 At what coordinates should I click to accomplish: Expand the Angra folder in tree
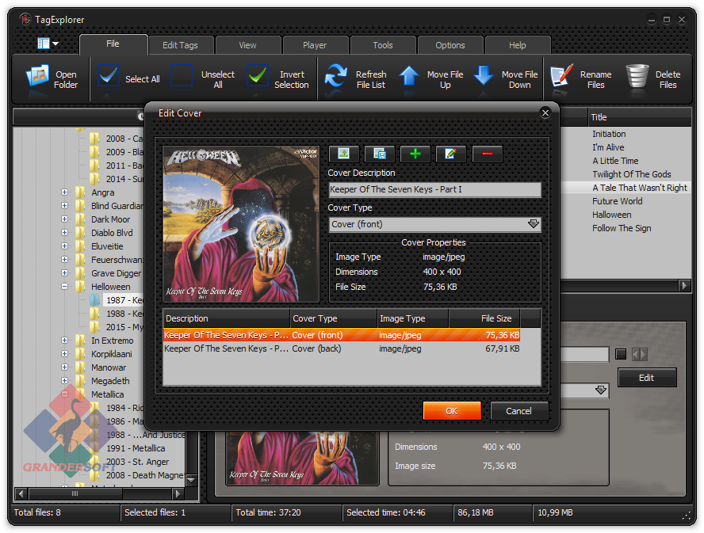coord(65,192)
